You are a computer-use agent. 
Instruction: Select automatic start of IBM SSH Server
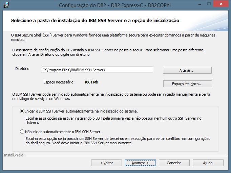(x=22, y=111)
